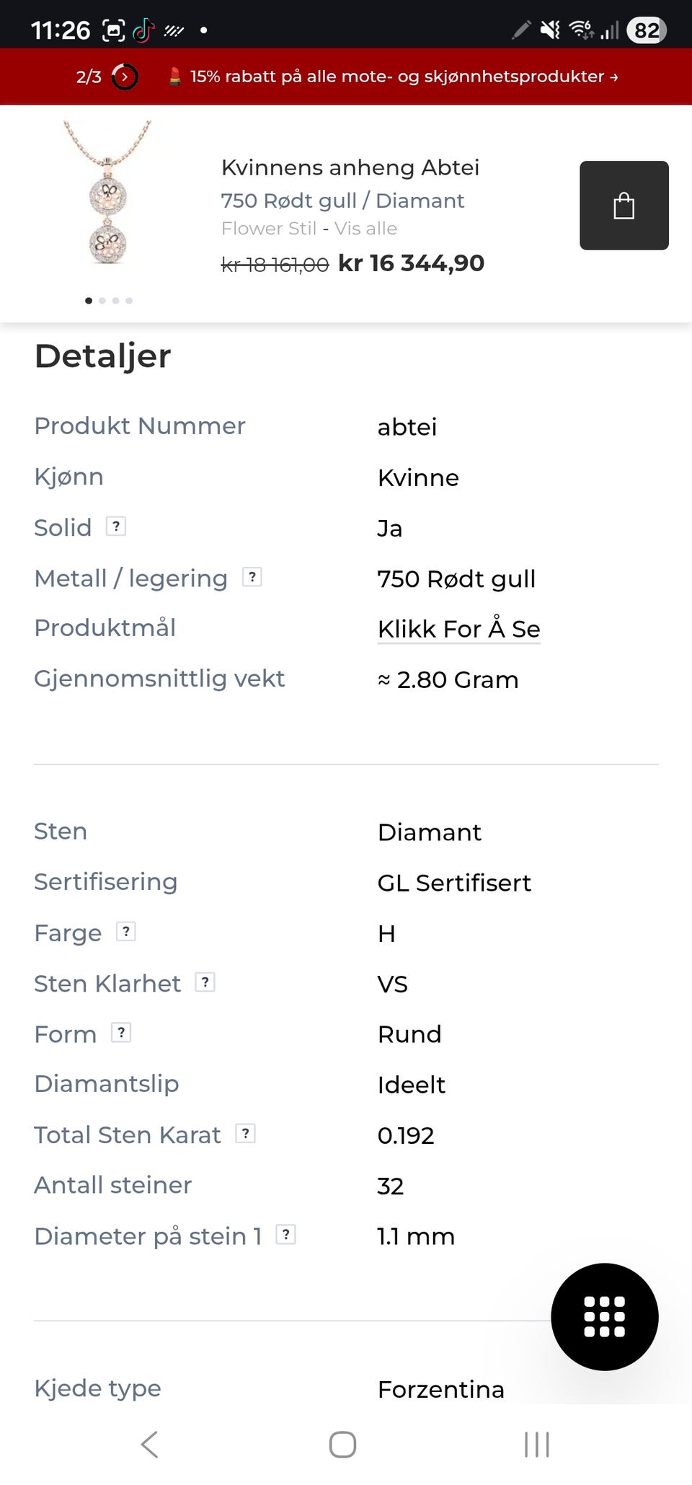
Task: Click the 'Vis alle' Flower Stil link
Action: (365, 229)
